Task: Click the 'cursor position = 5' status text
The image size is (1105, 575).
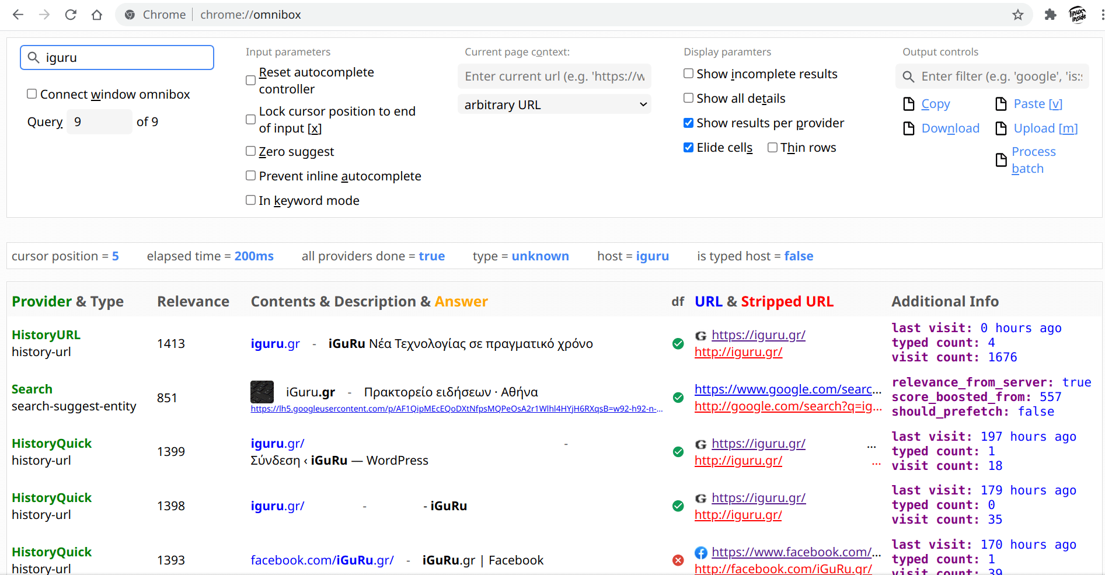Action: [x=65, y=256]
